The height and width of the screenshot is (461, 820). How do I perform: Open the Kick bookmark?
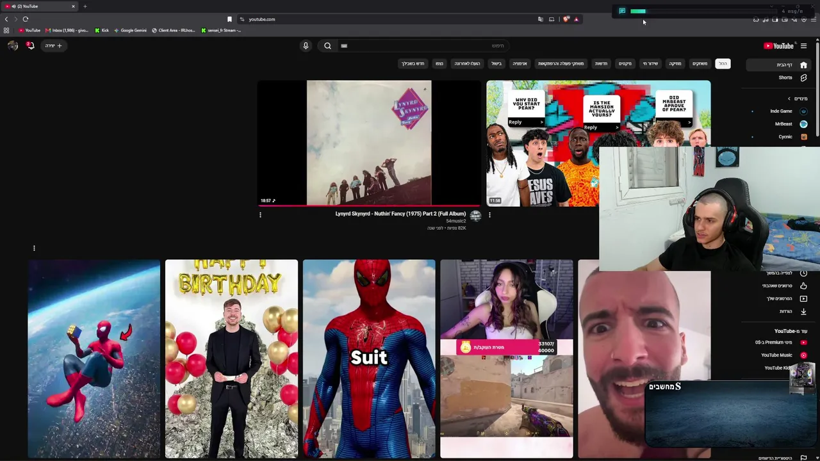[x=102, y=30]
